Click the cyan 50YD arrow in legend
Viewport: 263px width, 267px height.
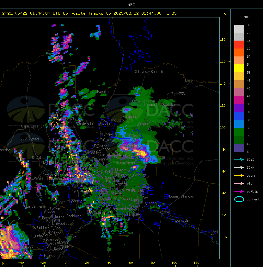(239, 160)
